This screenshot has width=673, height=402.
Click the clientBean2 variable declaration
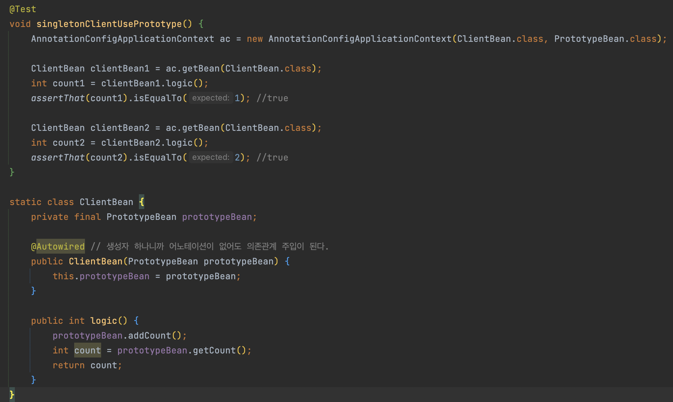pyautogui.click(x=120, y=128)
